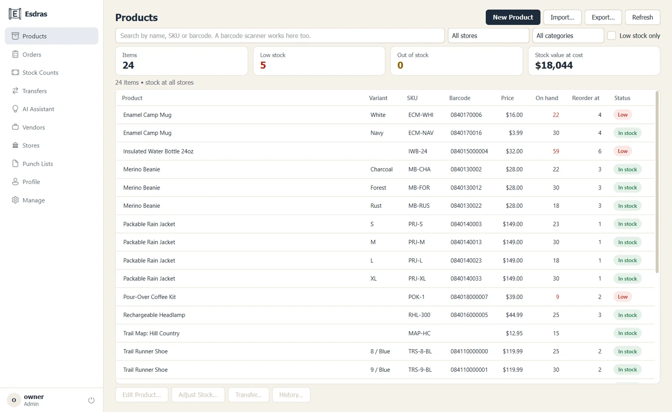Click the Import... button
Viewport: 672px width, 412px height.
click(562, 17)
